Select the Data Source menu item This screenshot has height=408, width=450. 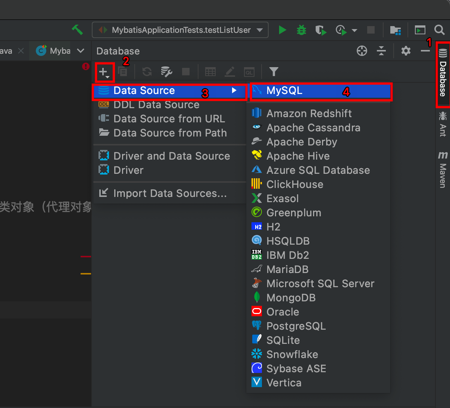[x=170, y=91]
